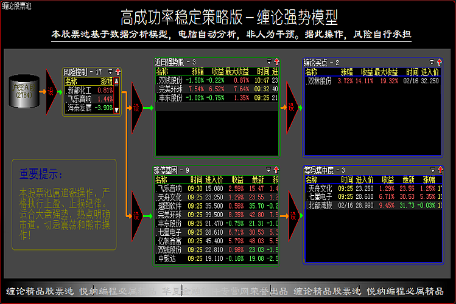Open the 设 filter triangle feeding 风险控制
Screen dimensions: 456x304
point(51,91)
